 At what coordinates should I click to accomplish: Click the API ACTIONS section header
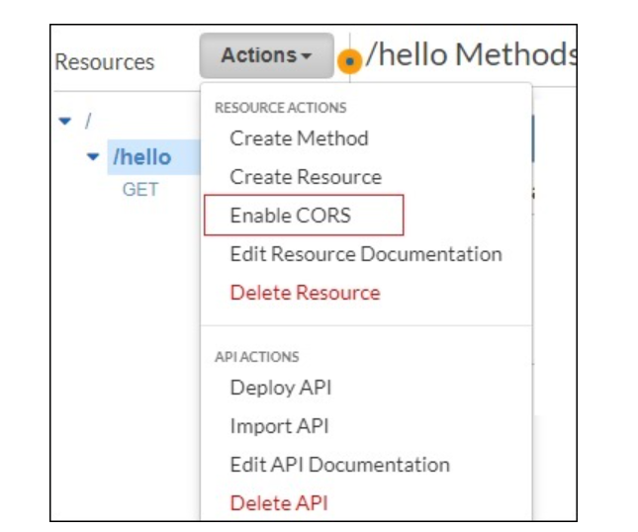(x=256, y=357)
